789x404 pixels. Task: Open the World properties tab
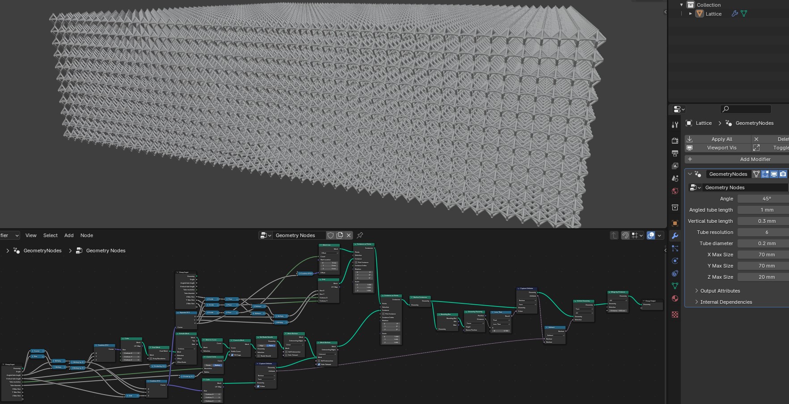coord(675,191)
